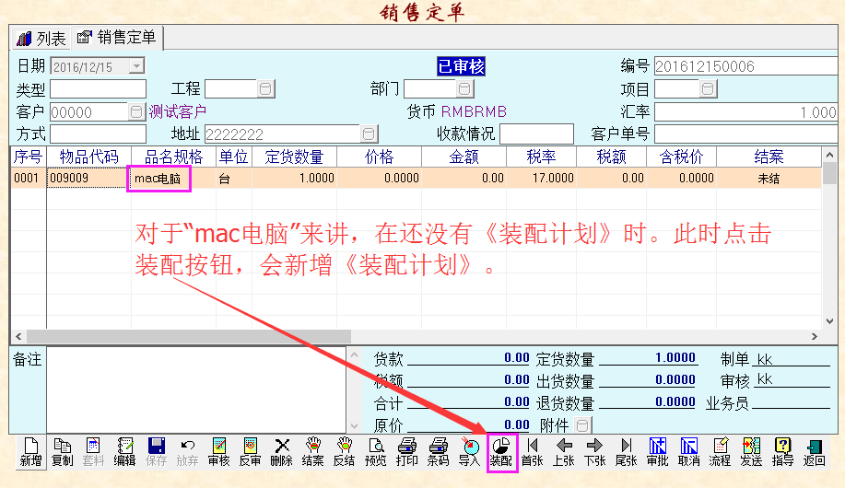Open the 部门 lookup button
Image resolution: width=845 pixels, height=488 pixels.
coord(464,89)
